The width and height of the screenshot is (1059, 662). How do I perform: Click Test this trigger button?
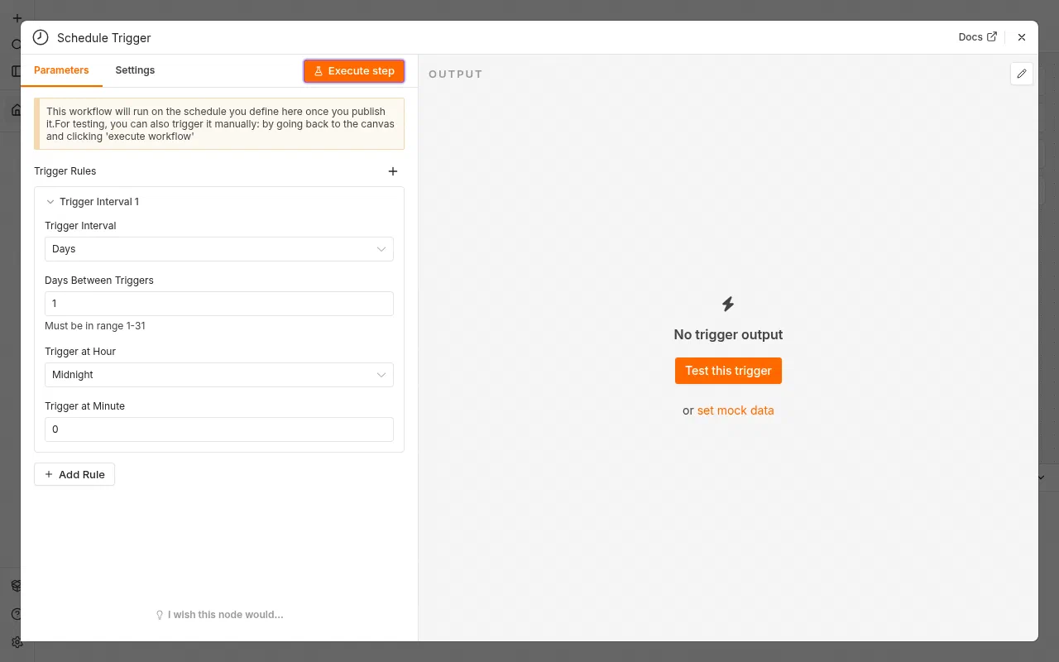[728, 371]
